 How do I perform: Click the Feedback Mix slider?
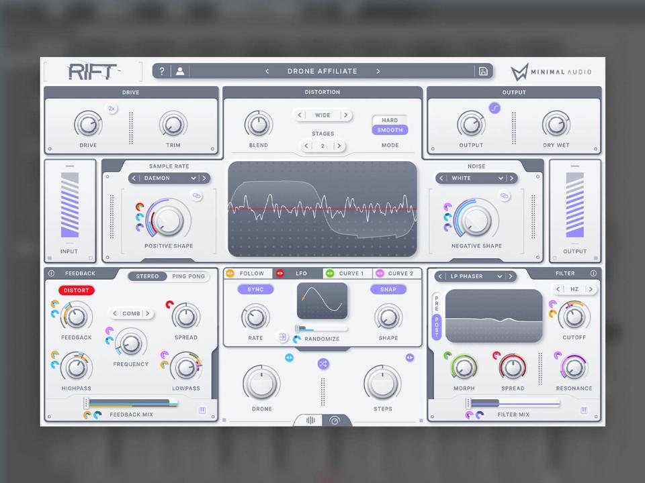[x=131, y=403]
